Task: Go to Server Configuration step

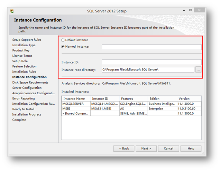Action: point(27,88)
